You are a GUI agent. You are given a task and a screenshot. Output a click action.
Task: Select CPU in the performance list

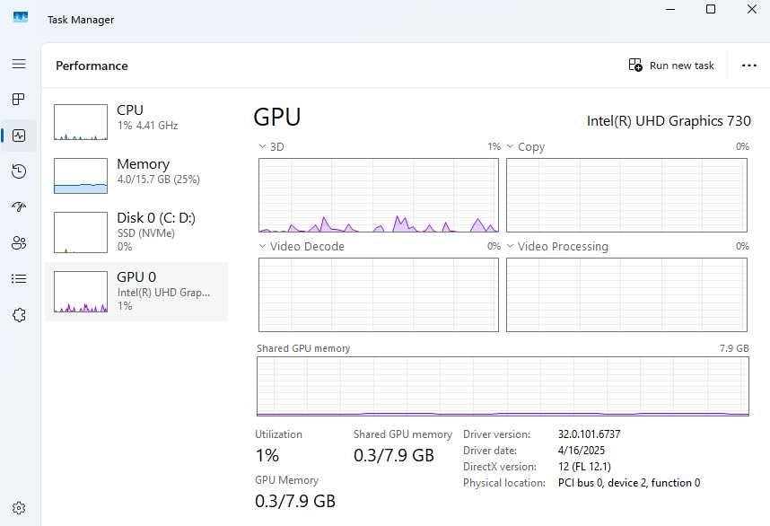(136, 121)
